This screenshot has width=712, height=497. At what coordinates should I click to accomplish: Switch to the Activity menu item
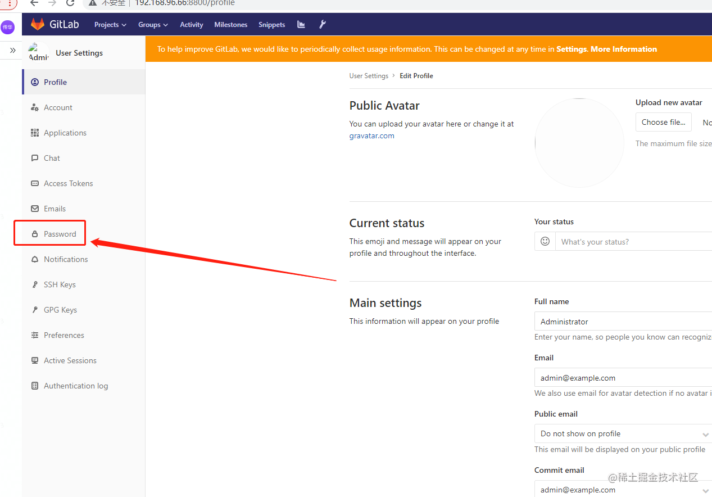point(191,24)
